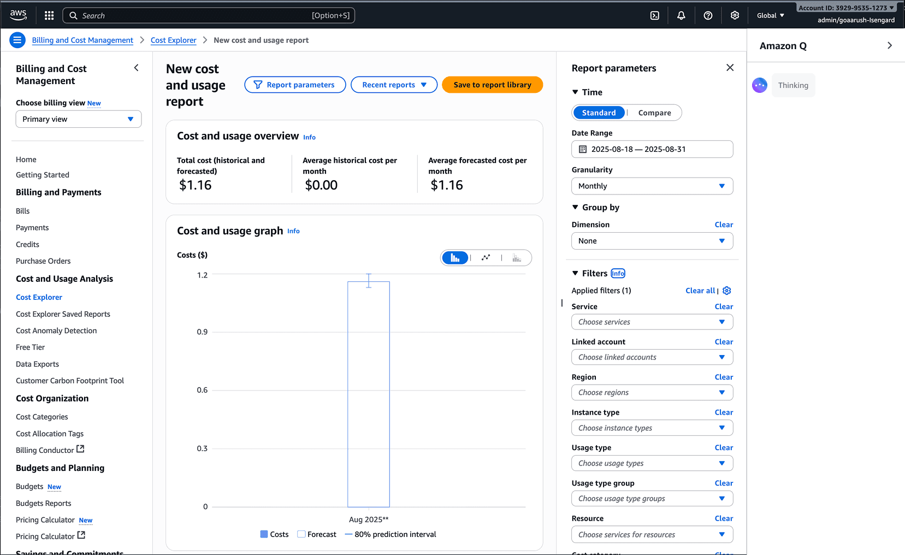The width and height of the screenshot is (905, 555).
Task: Toggle the Forecast legend item
Action: [x=317, y=534]
